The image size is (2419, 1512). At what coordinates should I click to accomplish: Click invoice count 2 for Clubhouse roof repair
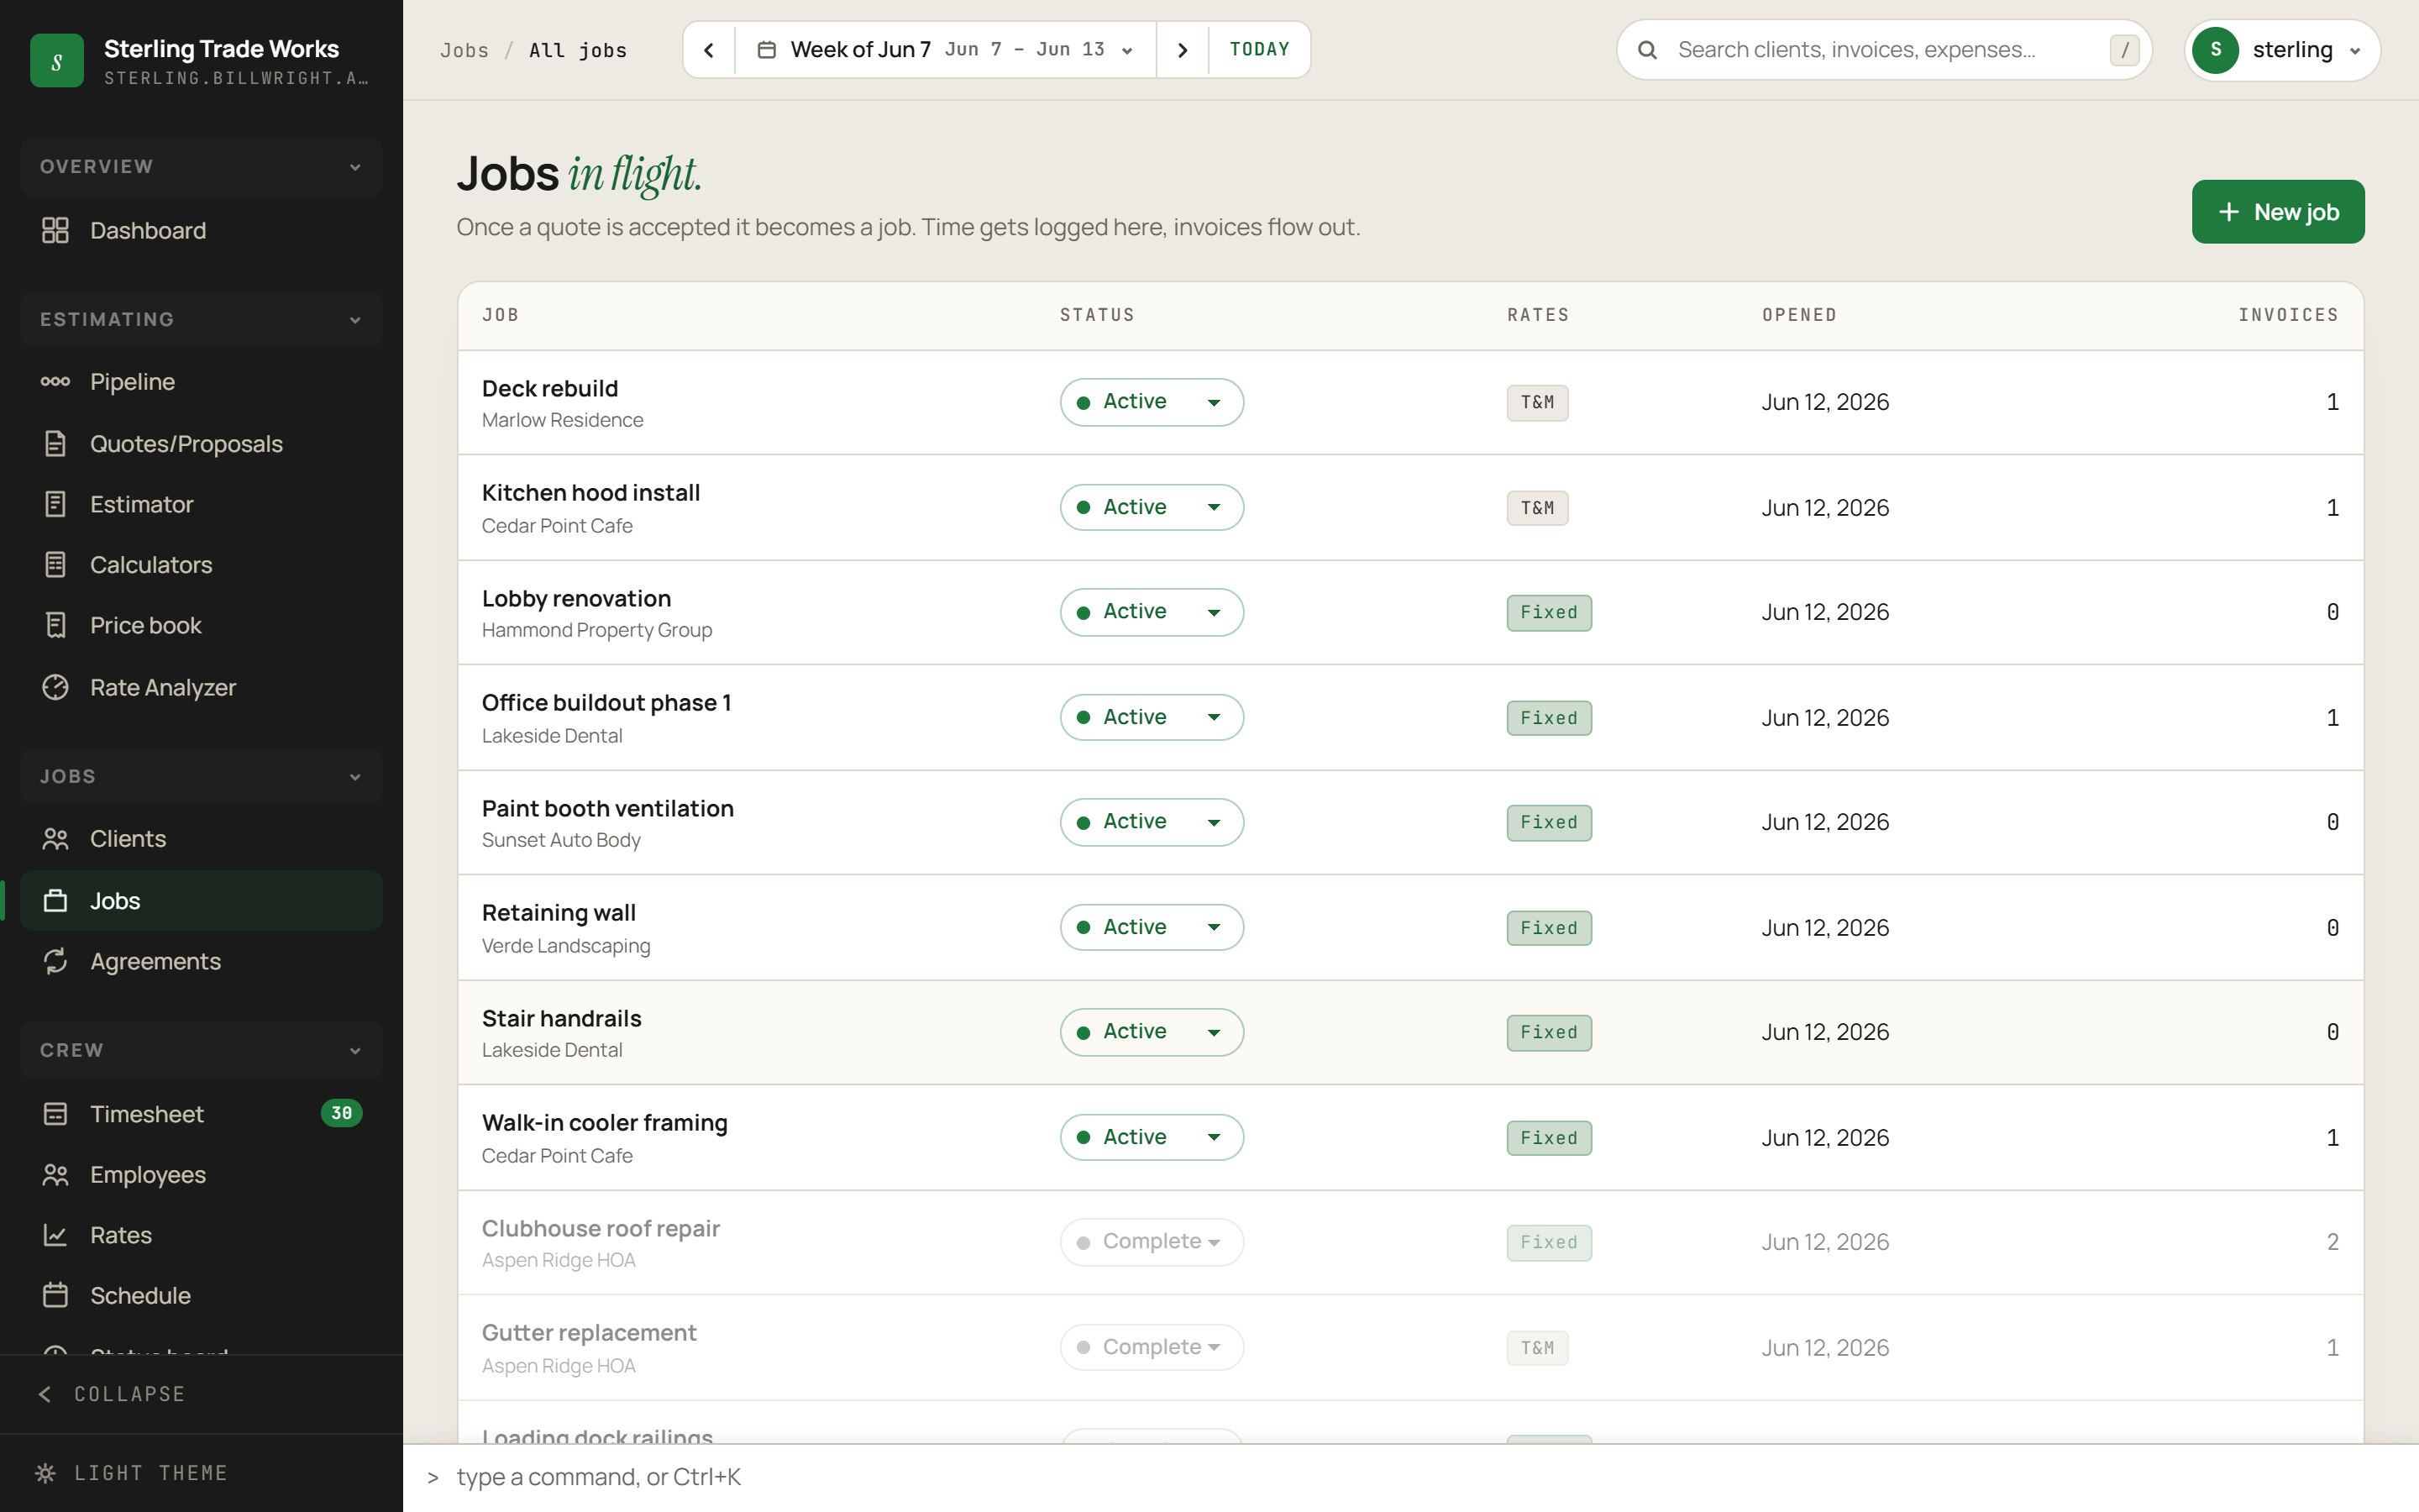[x=2332, y=1242]
